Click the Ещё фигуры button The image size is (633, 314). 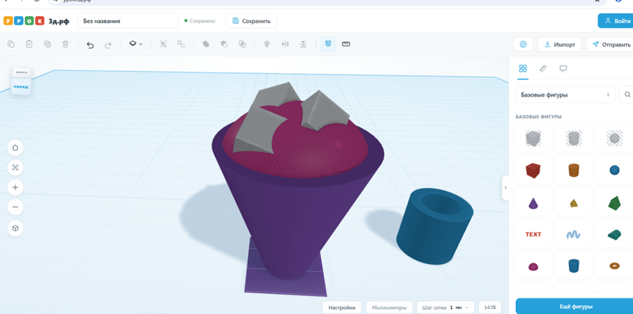[574, 307]
